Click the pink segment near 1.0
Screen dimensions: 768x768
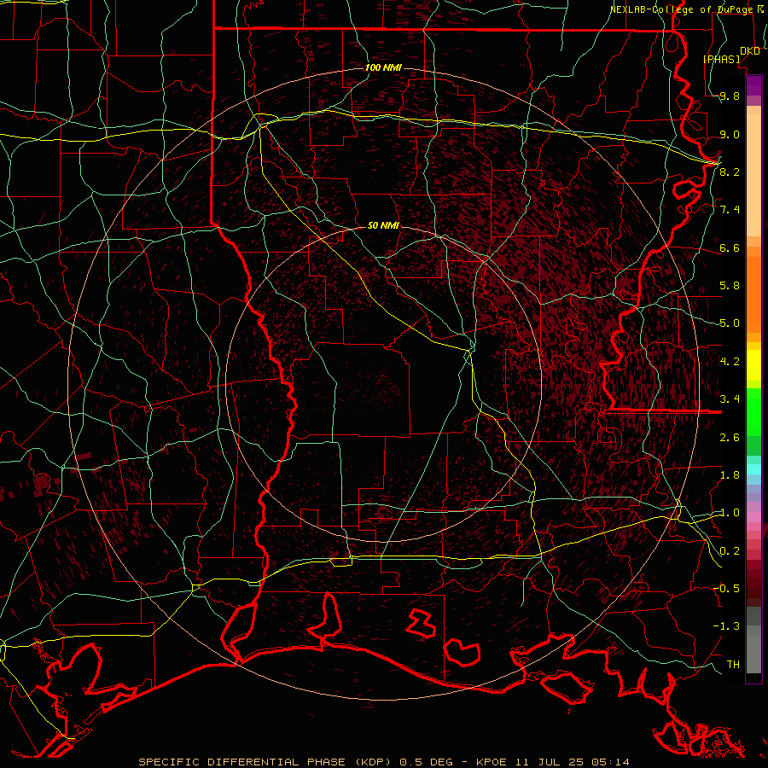coord(753,517)
